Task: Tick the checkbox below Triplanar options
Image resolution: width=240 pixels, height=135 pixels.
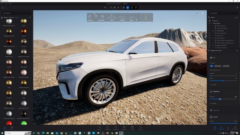Action: 211,70
